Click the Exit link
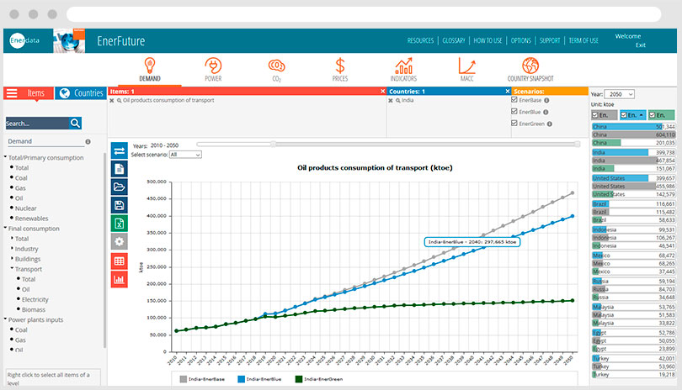682x390 pixels. pos(641,45)
